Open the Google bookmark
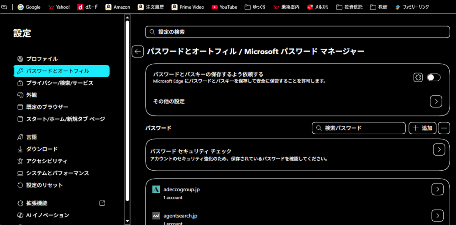 point(29,7)
